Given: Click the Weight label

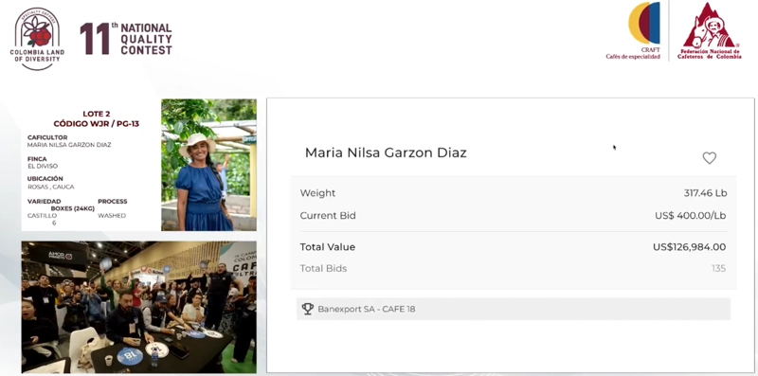Looking at the screenshot, I should point(317,193).
